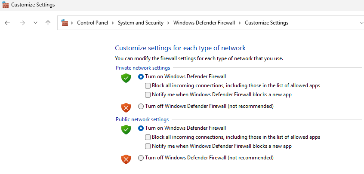Image resolution: width=364 pixels, height=174 pixels.
Task: Click the Customize Settings title bar icon
Action: pos(5,4)
